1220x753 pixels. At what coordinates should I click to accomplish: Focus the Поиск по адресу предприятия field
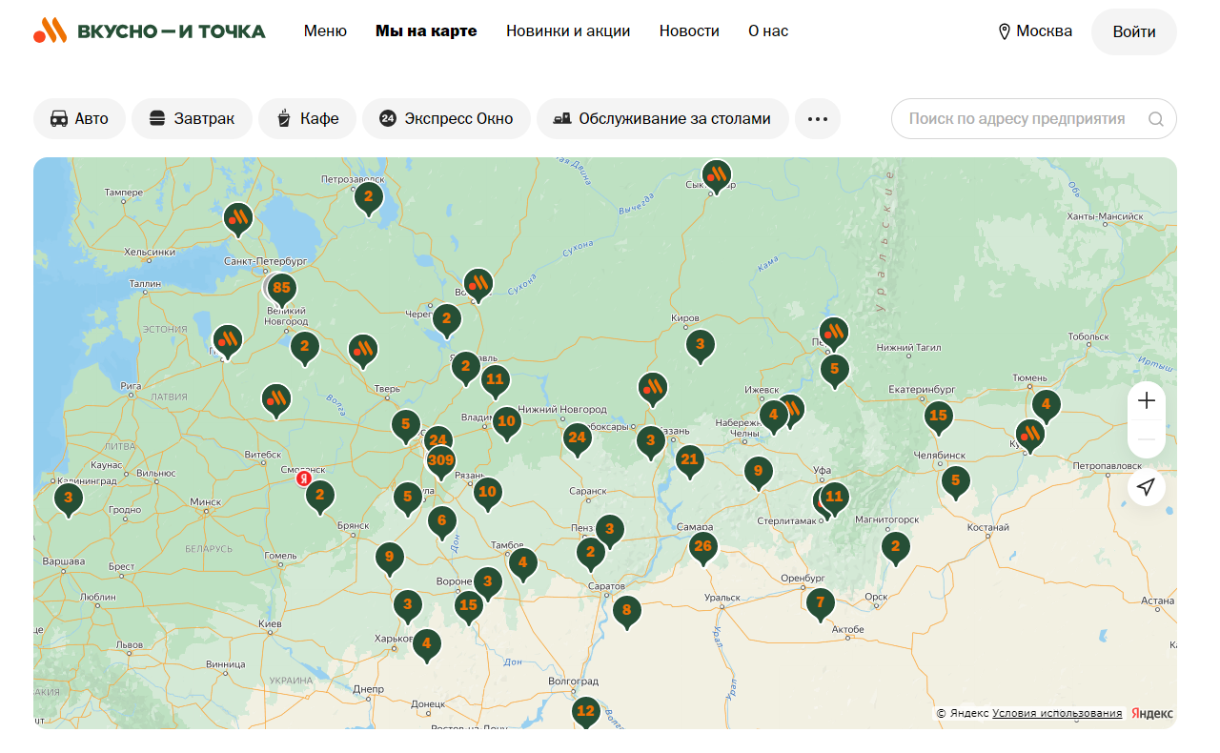(x=1034, y=119)
